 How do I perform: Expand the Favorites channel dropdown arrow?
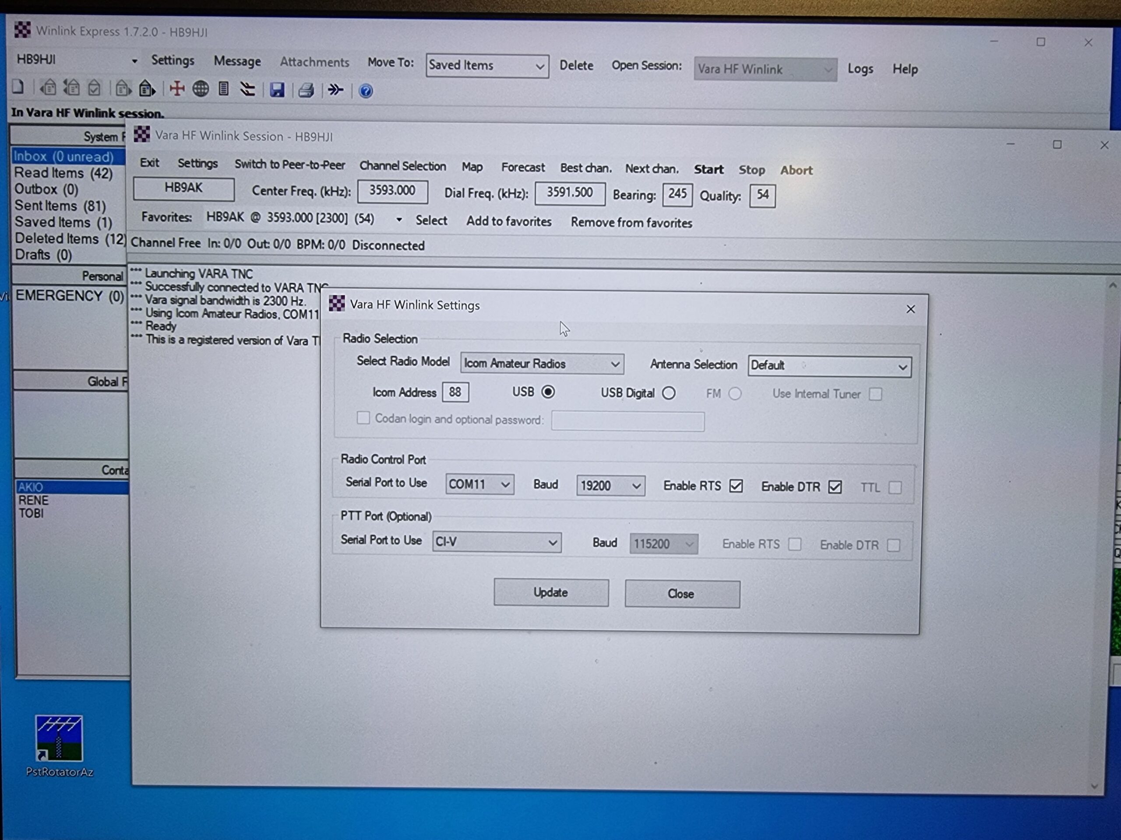(x=399, y=220)
